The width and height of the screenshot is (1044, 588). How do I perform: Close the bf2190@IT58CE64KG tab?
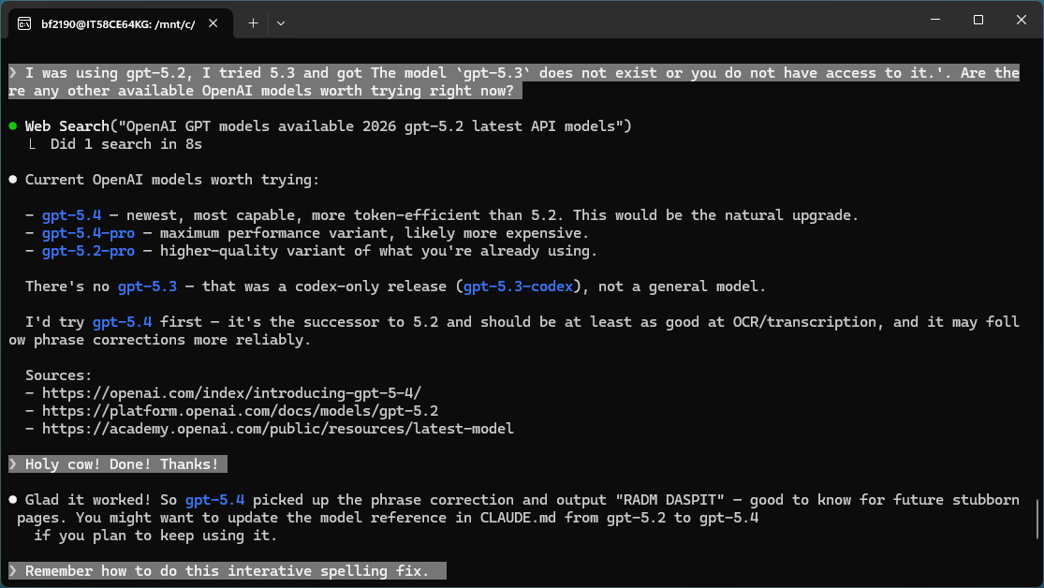coord(213,23)
